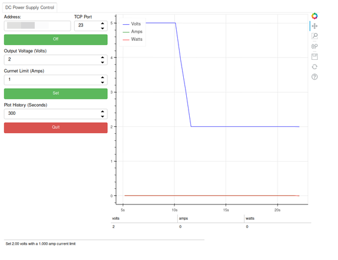Increase the TCP Port value
This screenshot has height=260, width=338.
pyautogui.click(x=103, y=23)
